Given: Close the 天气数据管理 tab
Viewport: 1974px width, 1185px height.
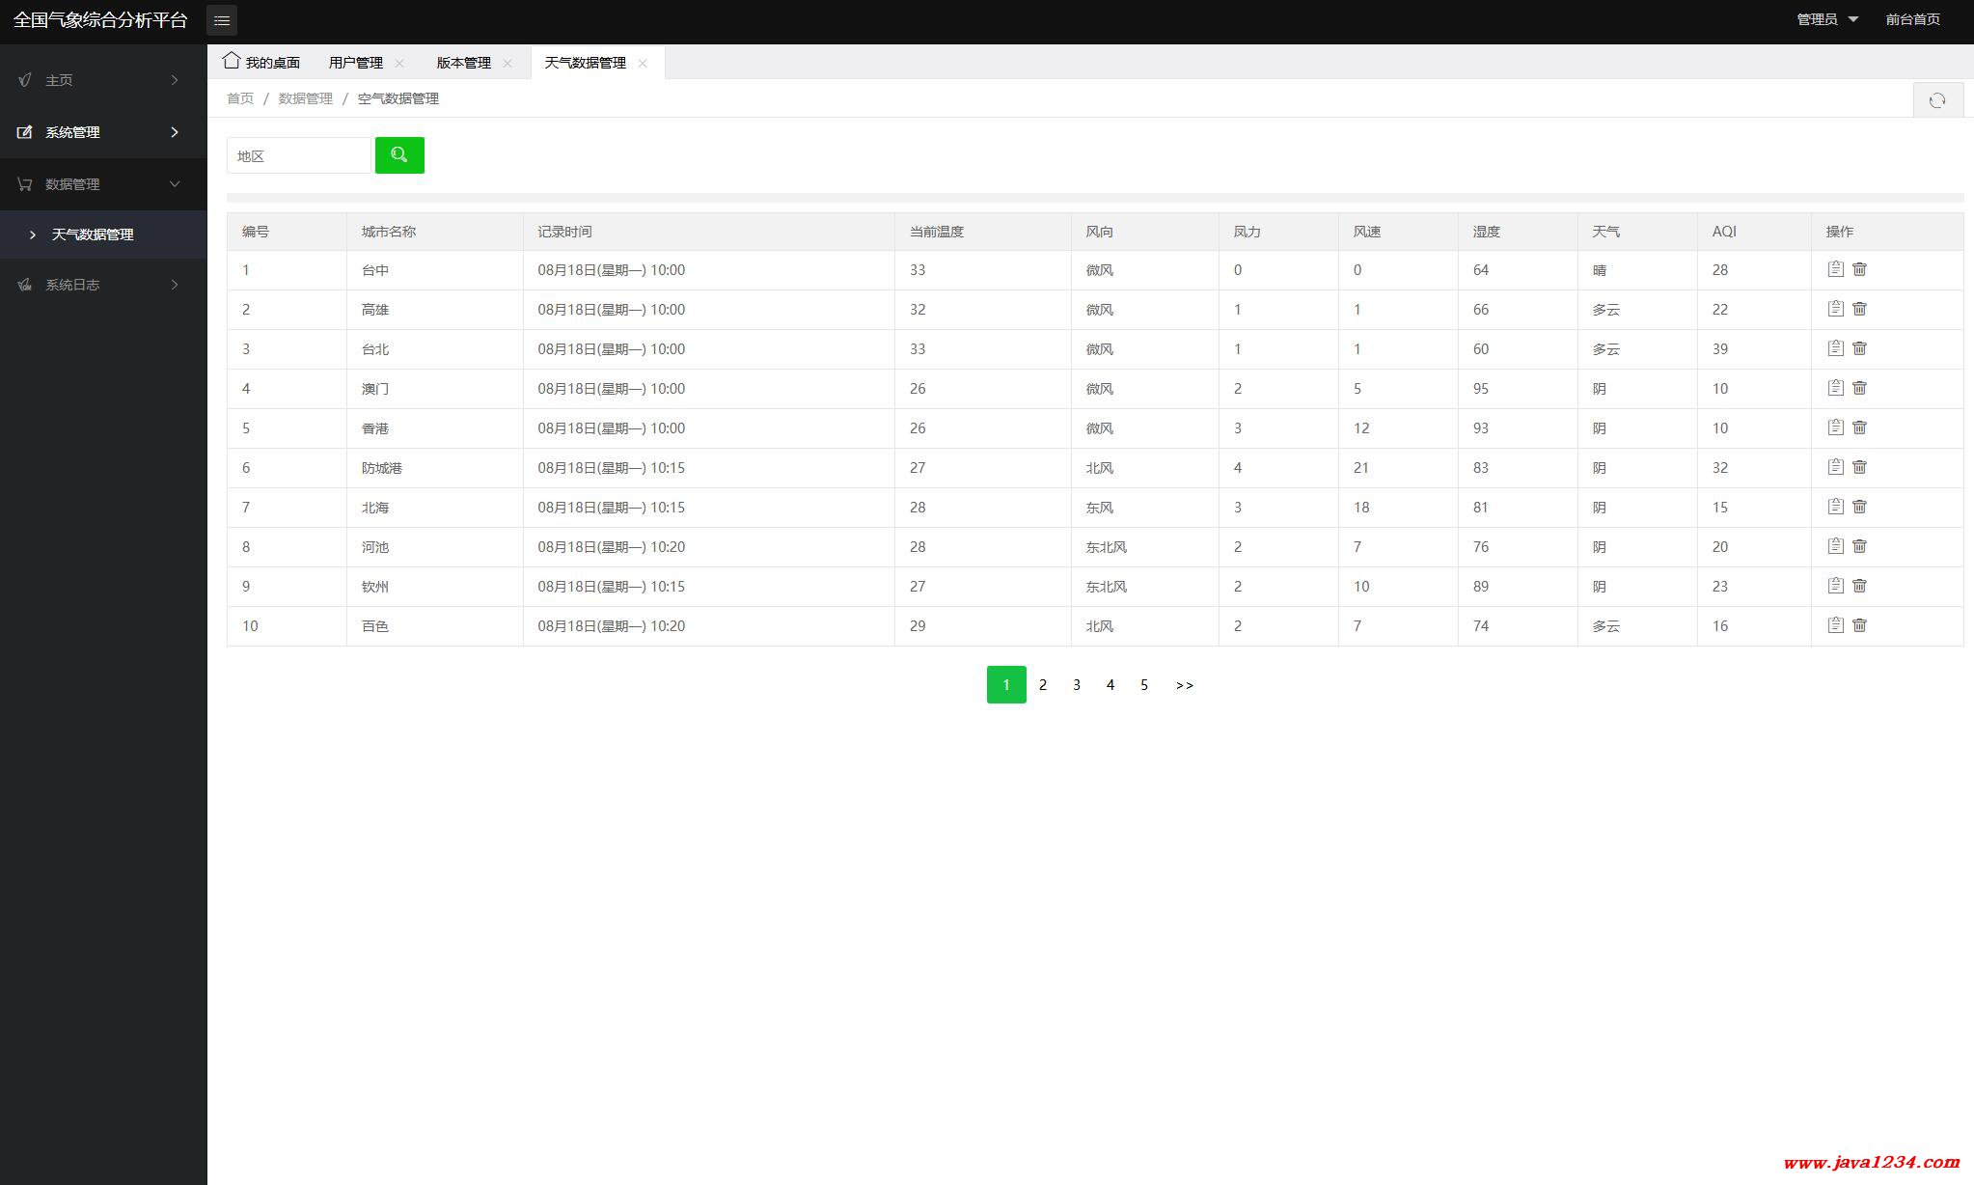Looking at the screenshot, I should [643, 63].
